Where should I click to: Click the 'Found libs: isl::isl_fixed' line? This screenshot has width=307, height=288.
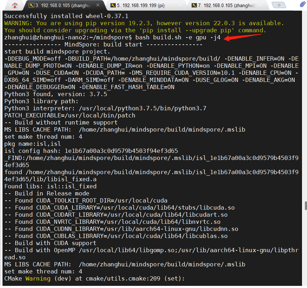[x=50, y=186]
